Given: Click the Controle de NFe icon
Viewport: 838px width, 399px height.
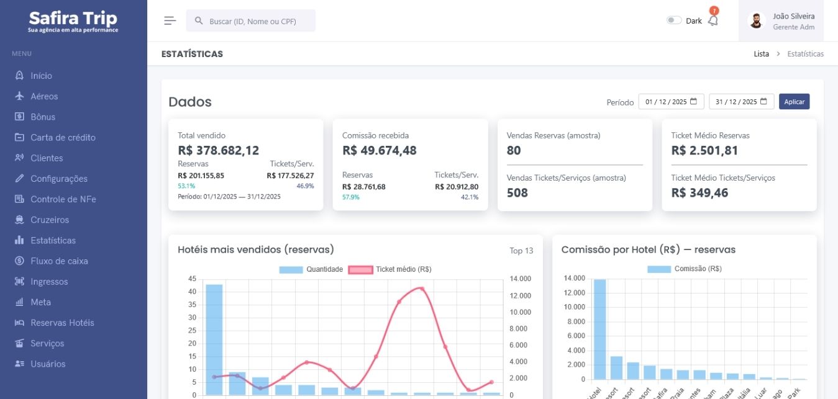Looking at the screenshot, I should [19, 199].
